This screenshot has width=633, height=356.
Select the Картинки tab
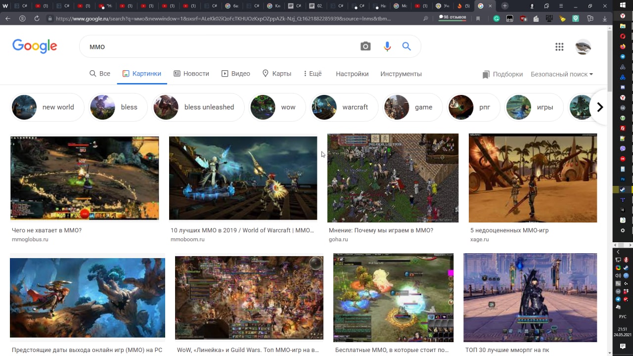(x=142, y=74)
